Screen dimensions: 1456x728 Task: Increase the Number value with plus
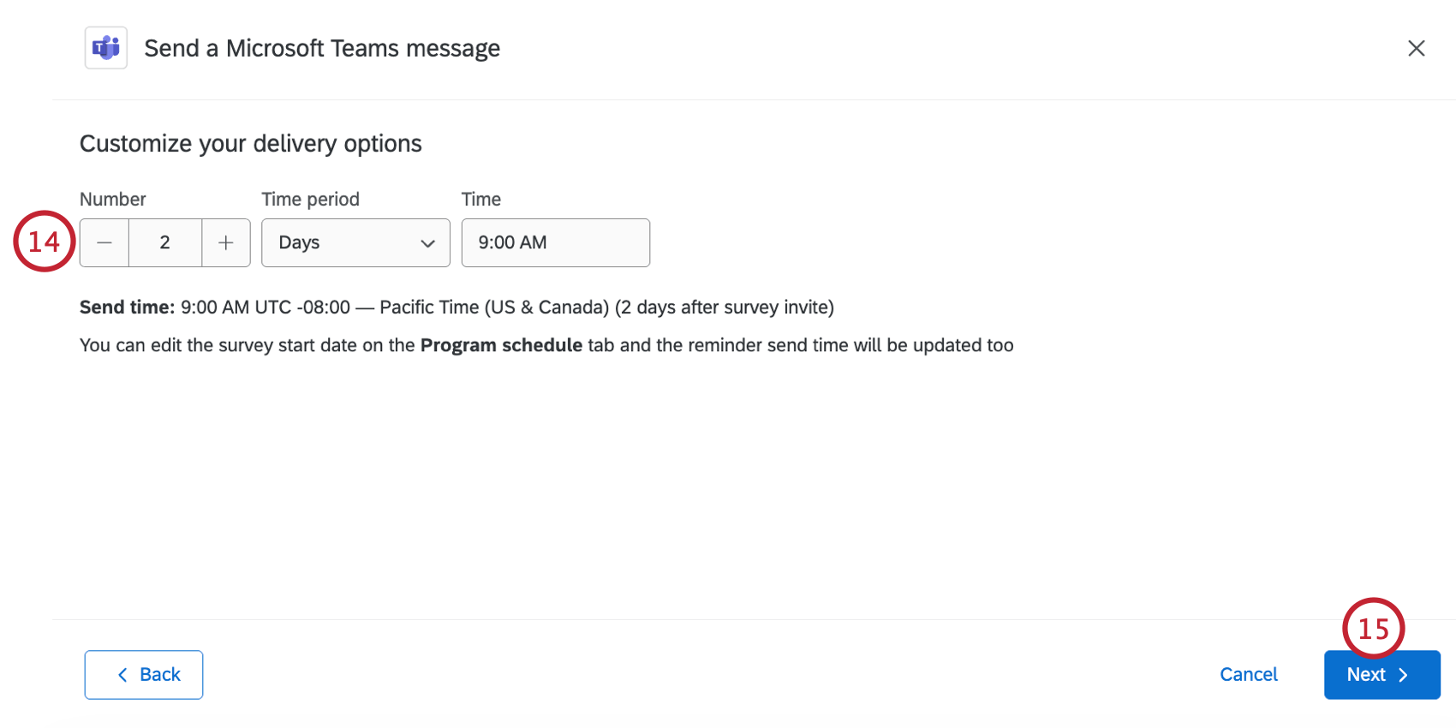(226, 243)
